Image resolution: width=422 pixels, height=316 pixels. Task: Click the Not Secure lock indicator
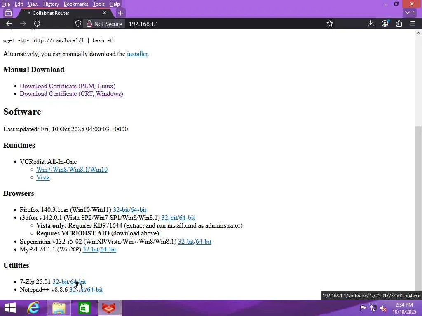click(x=104, y=23)
